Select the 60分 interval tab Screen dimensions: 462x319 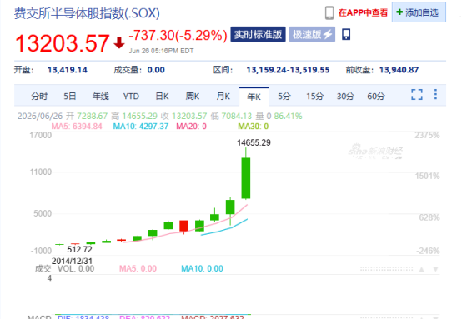point(376,97)
